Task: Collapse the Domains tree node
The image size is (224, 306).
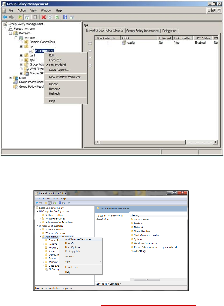Action: [11, 33]
